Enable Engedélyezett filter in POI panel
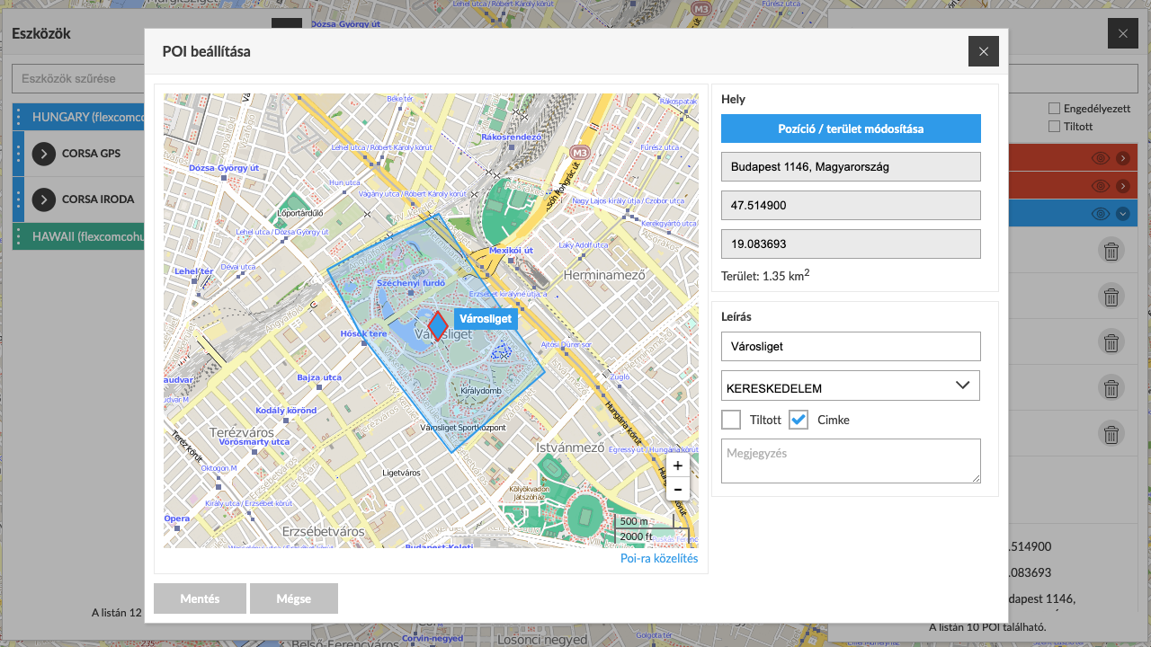The width and height of the screenshot is (1151, 647). [1055, 108]
